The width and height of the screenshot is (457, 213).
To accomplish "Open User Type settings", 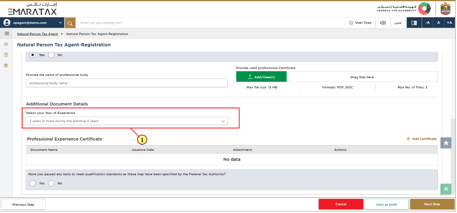I will click(360, 23).
